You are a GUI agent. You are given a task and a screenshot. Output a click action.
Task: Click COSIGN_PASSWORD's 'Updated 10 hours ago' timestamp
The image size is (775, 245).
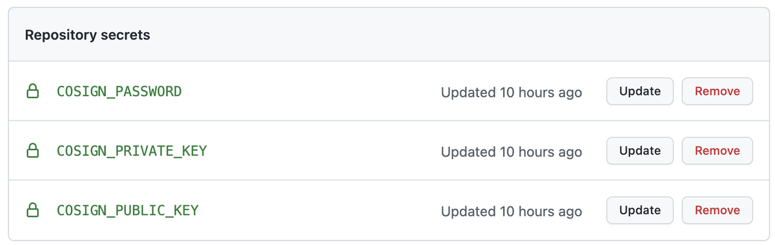coord(512,92)
